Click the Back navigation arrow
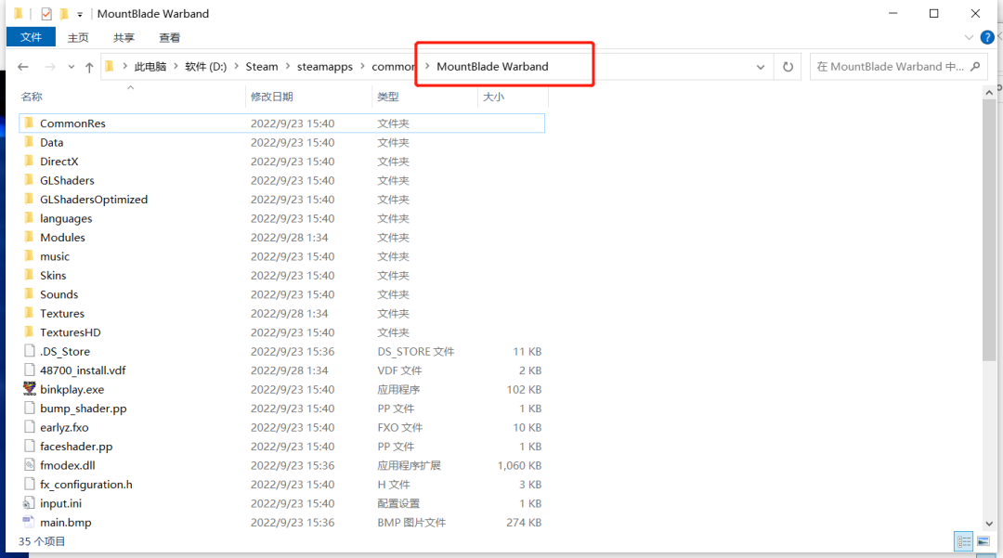The image size is (1003, 558). 23,67
